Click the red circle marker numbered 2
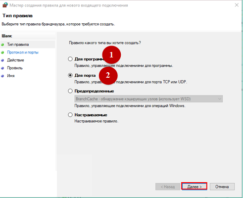 click(x=108, y=75)
